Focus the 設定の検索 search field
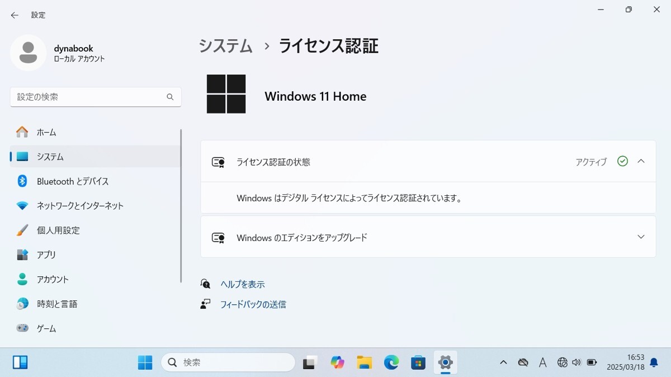This screenshot has width=671, height=377. (x=96, y=97)
